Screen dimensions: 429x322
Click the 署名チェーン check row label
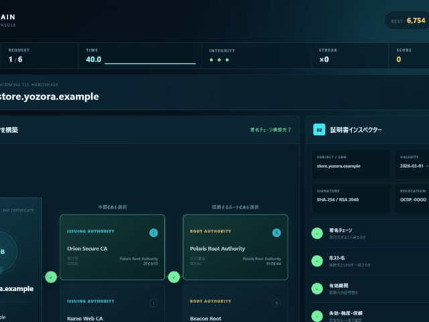341,230
